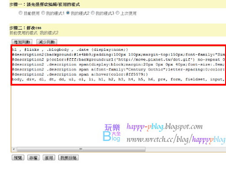Click the line 'span a:hover{color:#ff5579;}'
Image resolution: width=226 pixels, height=169 pixels.
point(80,75)
